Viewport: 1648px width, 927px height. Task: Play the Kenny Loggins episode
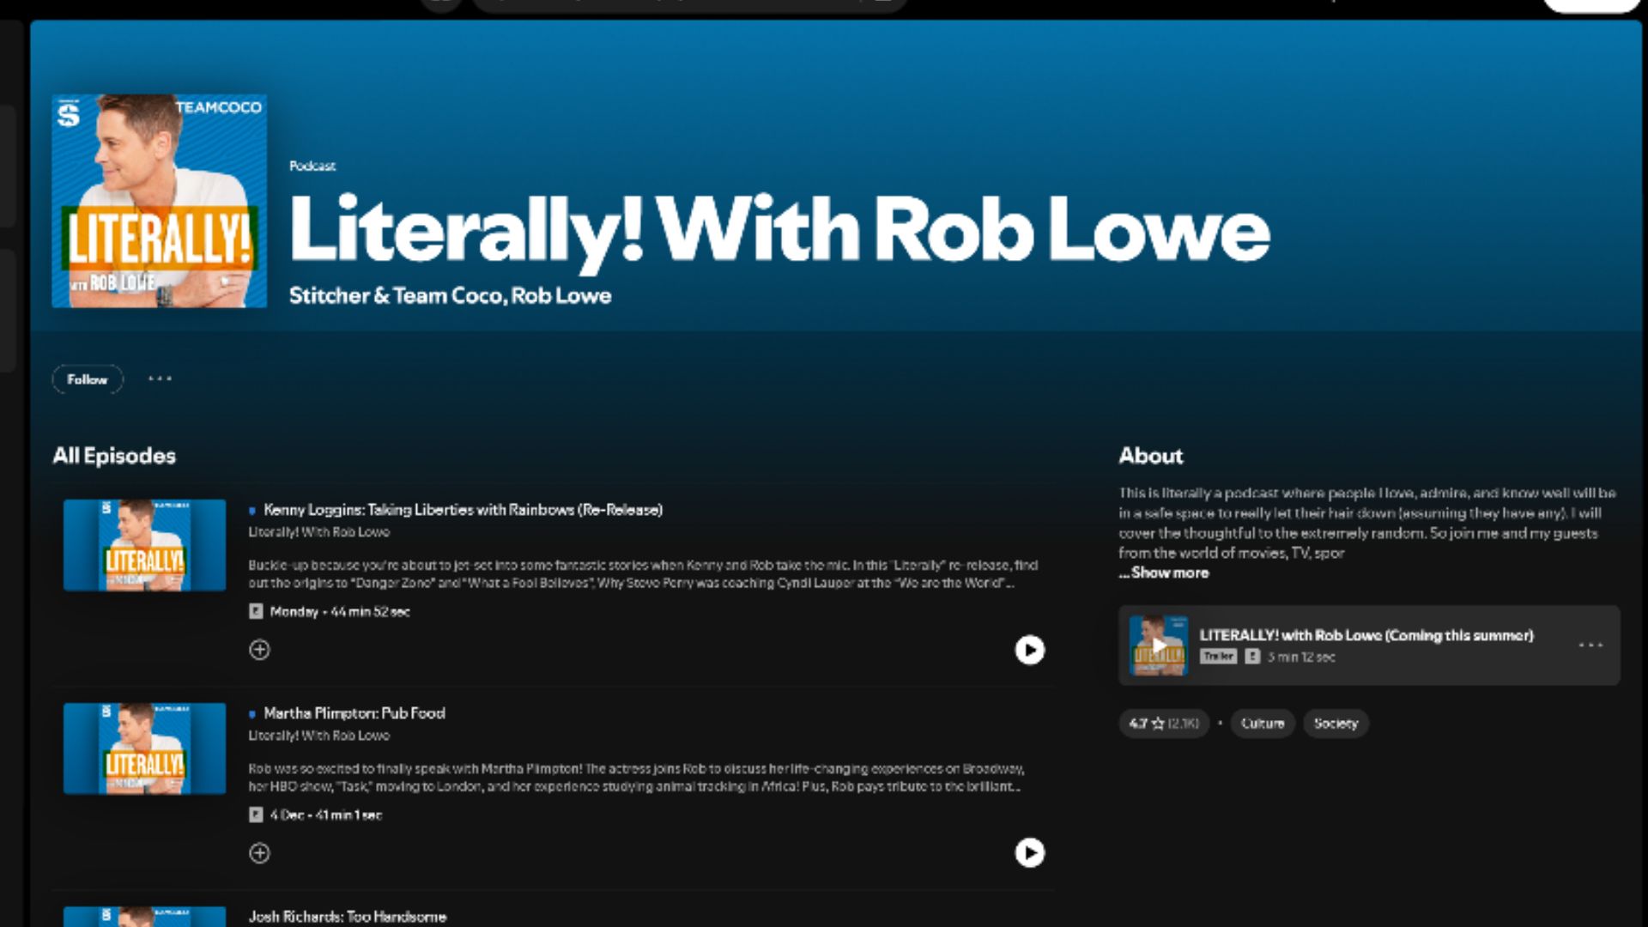point(1030,650)
